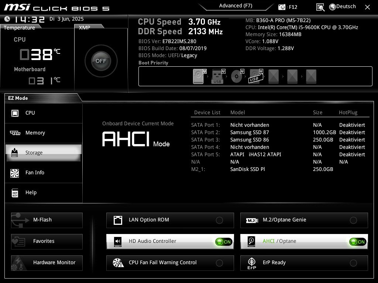Click the Legacy BIOS mode text
378x283 pixels.
coord(189,56)
